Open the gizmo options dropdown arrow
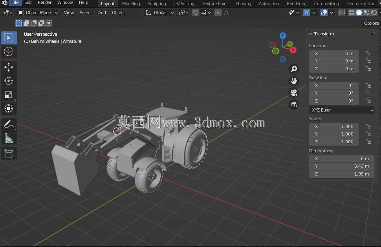 point(314,13)
